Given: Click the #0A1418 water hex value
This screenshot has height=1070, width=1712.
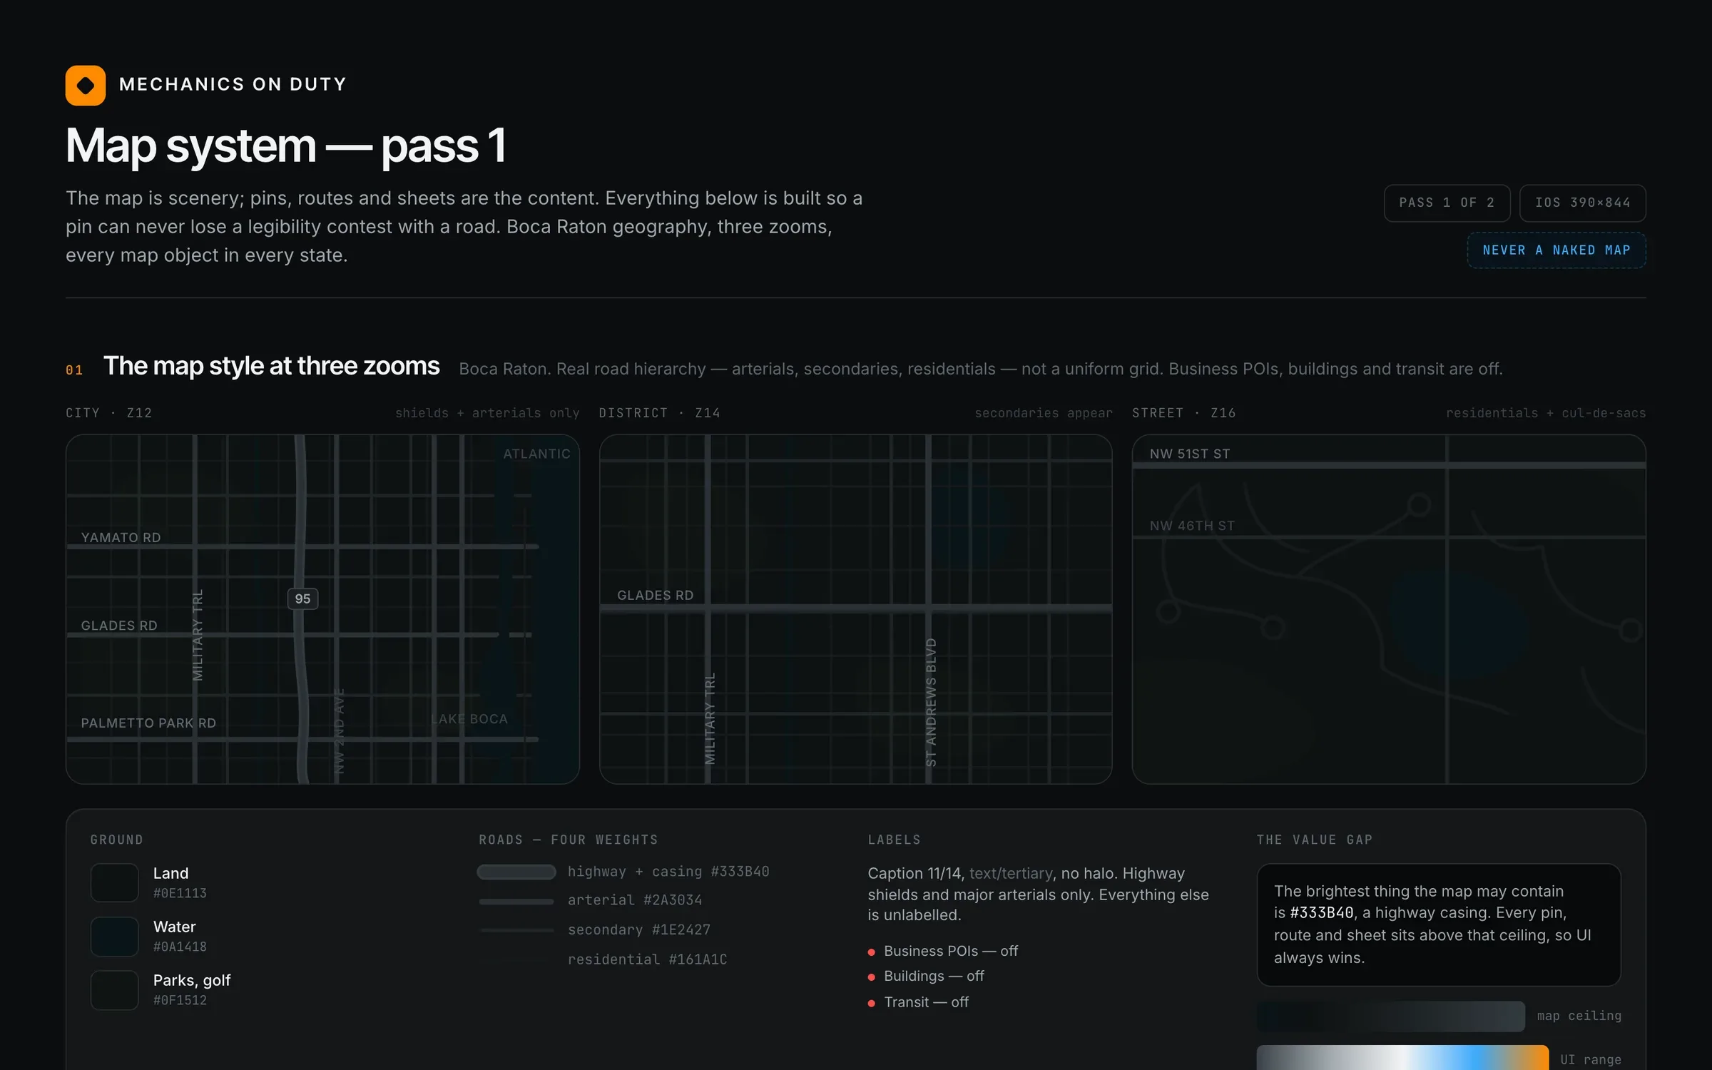Looking at the screenshot, I should click(x=180, y=947).
